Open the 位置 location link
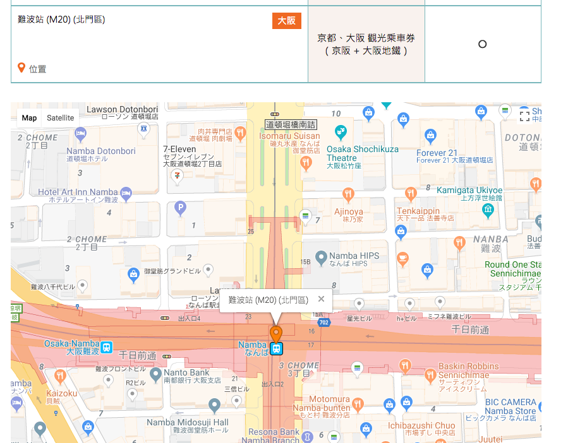This screenshot has height=443, width=568. 32,68
